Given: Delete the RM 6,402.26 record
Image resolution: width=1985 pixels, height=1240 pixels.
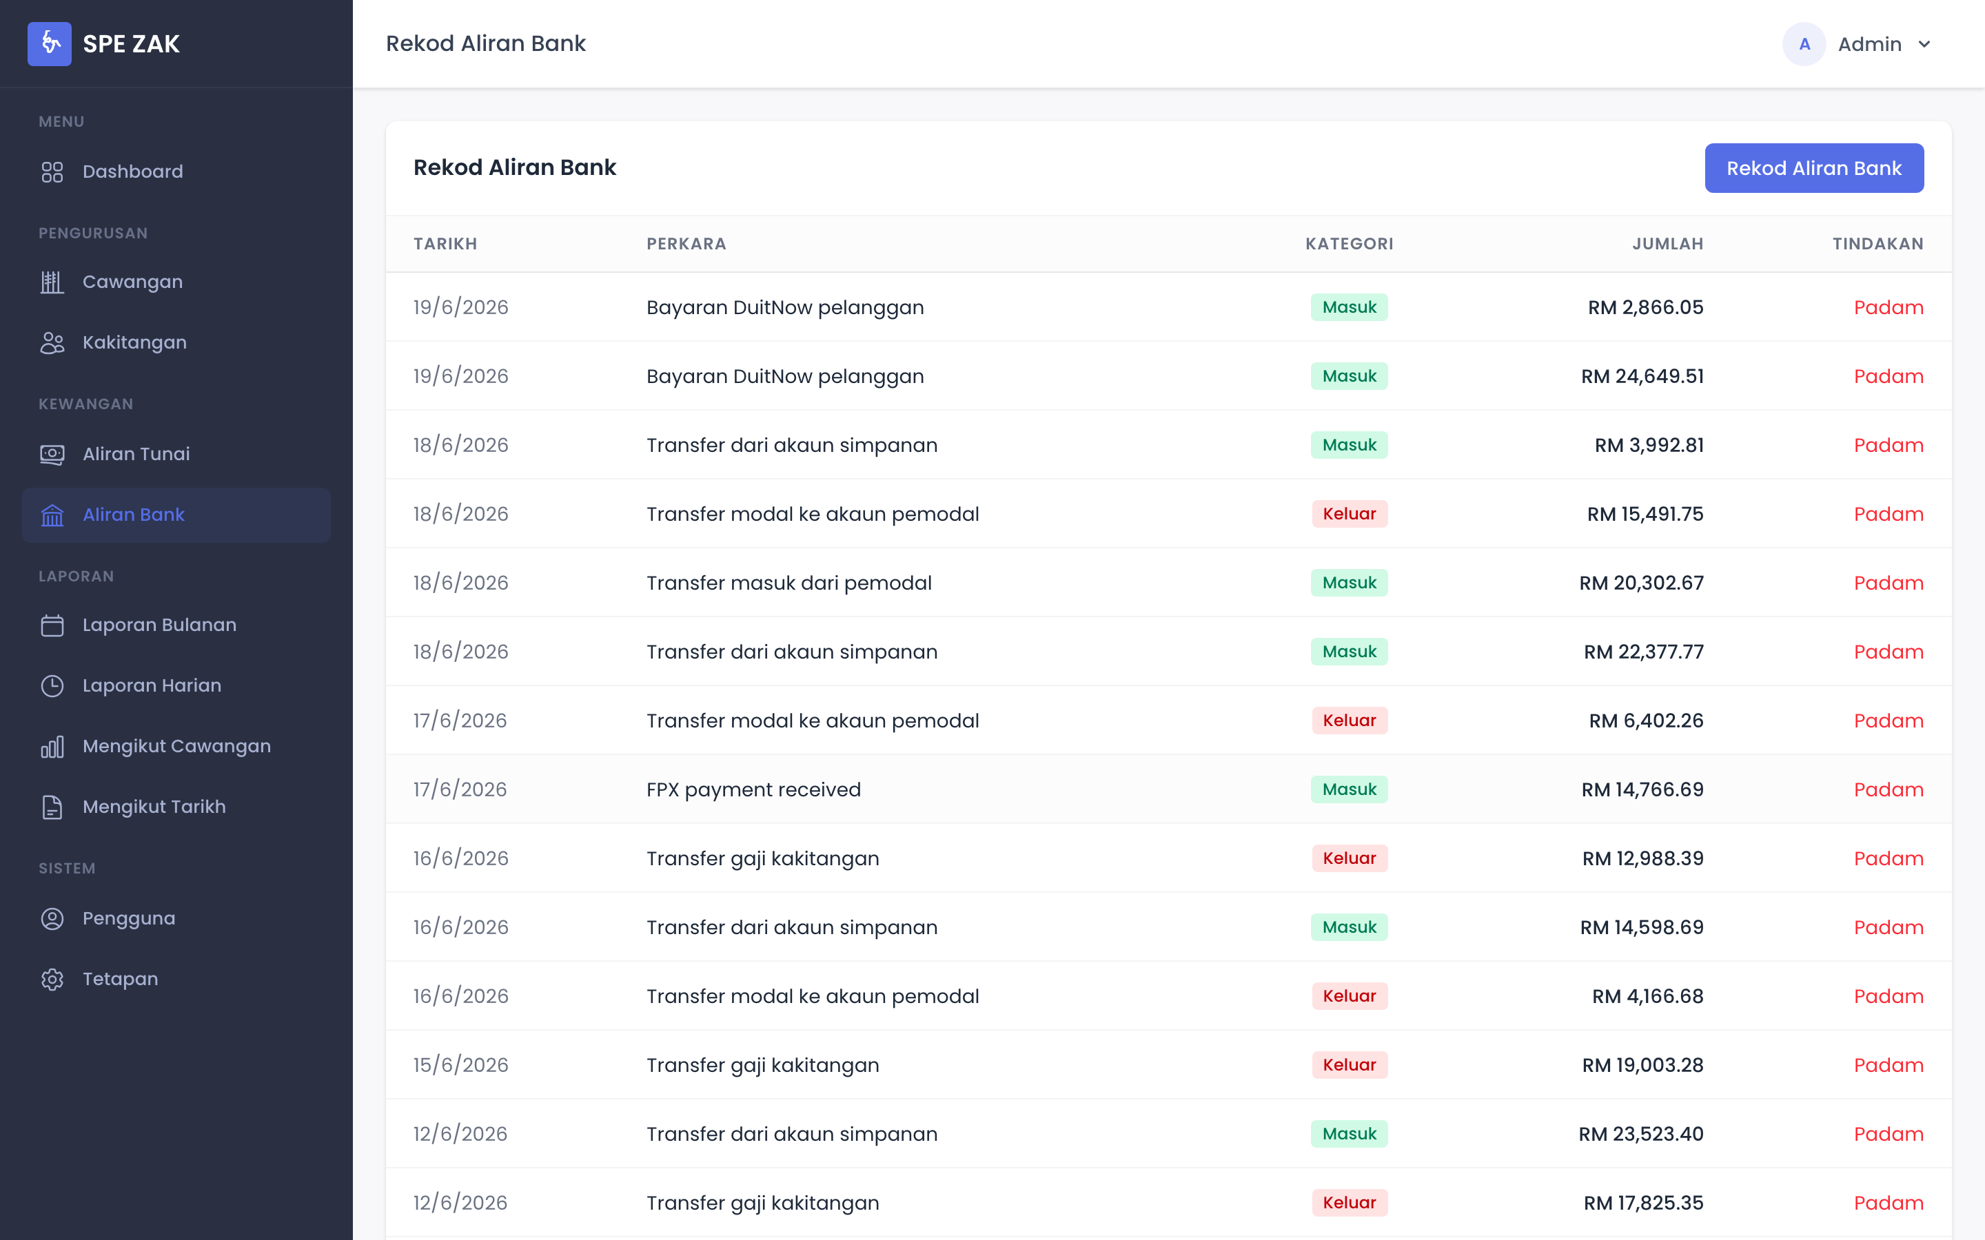Looking at the screenshot, I should pos(1889,721).
